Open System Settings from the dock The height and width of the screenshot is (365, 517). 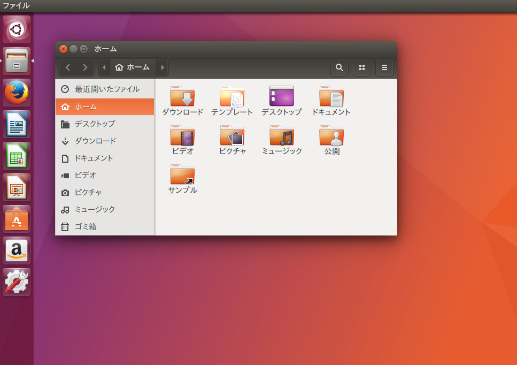[x=17, y=282]
